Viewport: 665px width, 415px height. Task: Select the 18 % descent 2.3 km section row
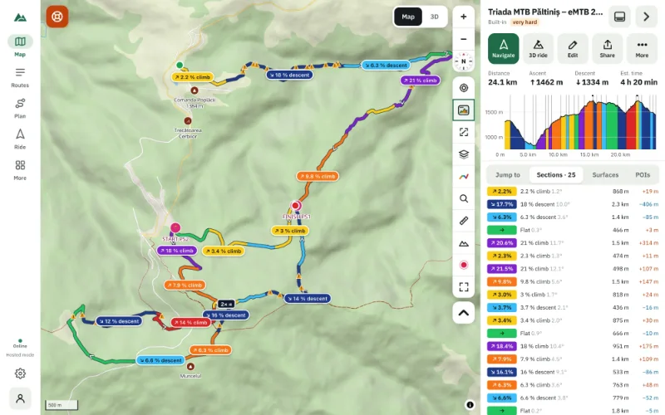[573, 204]
